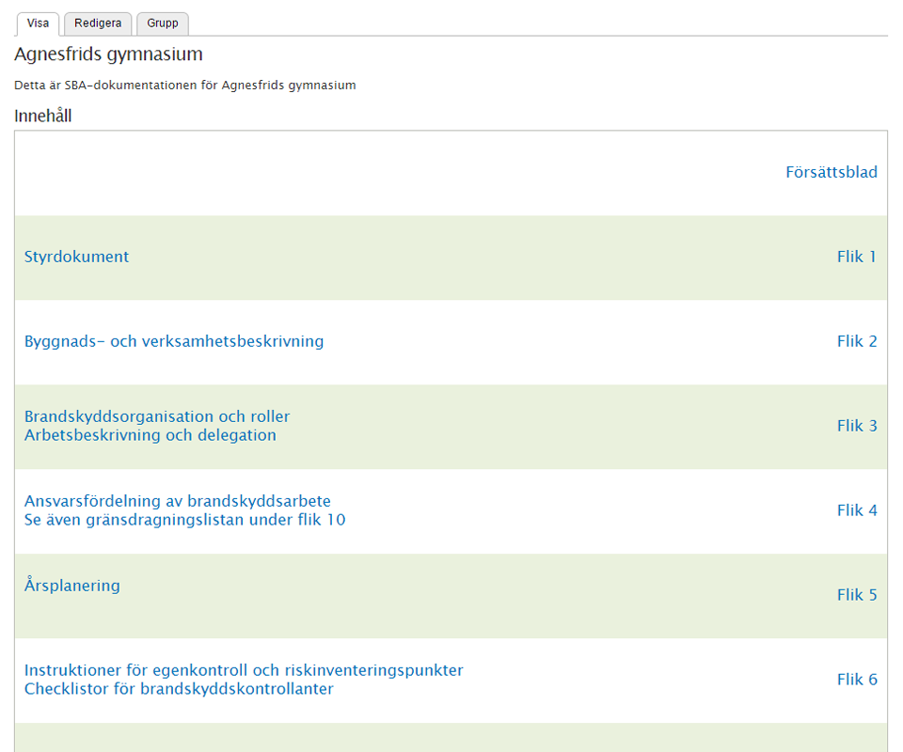Click the Flik 5 link
The image size is (903, 752).
tap(856, 595)
